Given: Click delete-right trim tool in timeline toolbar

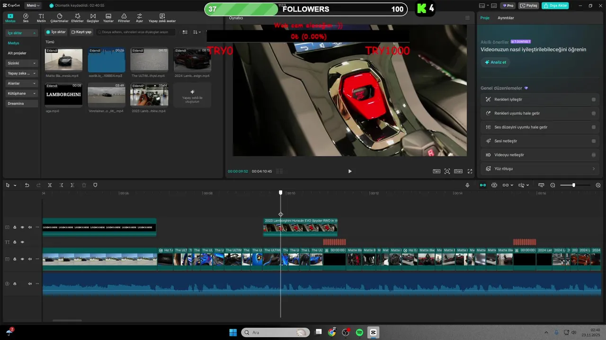Looking at the screenshot, I should 72,185.
